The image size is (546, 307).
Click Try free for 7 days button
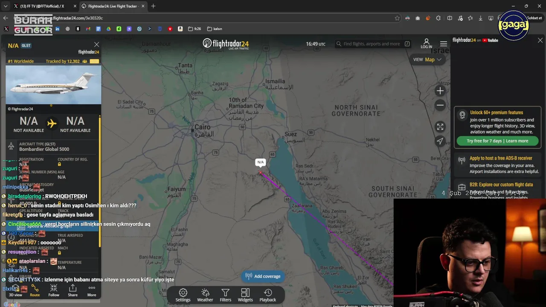497,141
